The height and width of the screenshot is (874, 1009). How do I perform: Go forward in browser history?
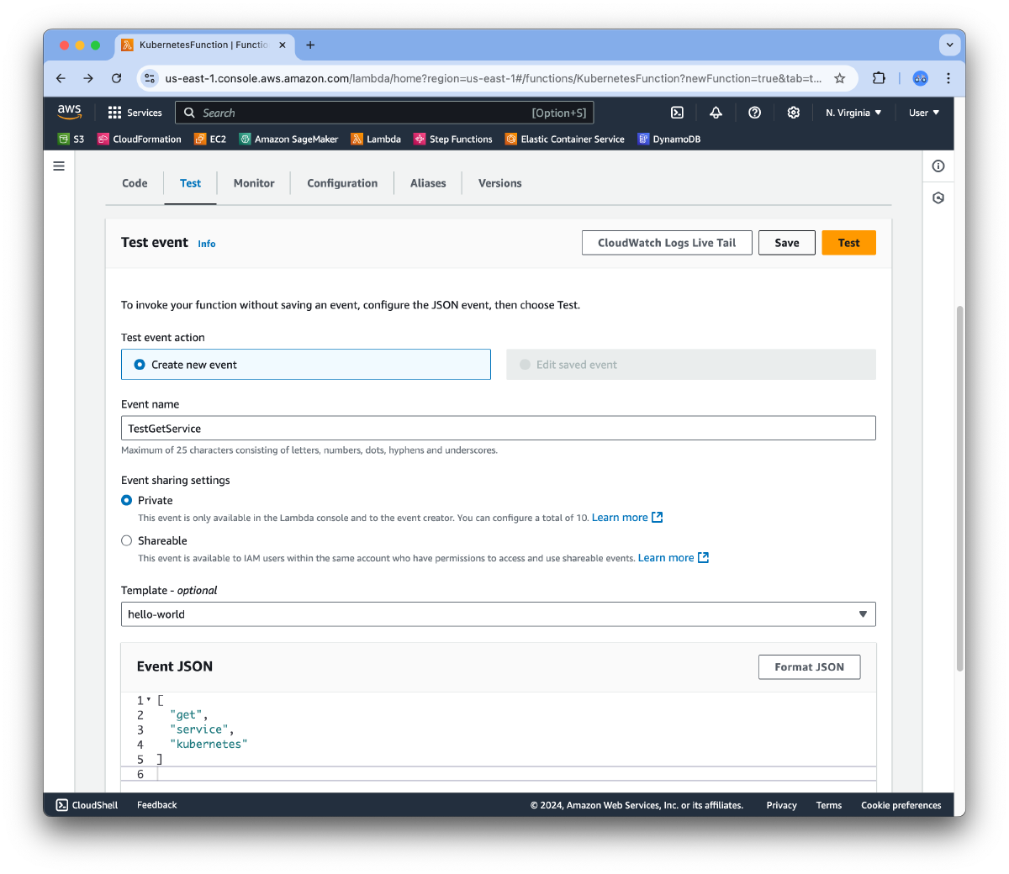(x=88, y=78)
